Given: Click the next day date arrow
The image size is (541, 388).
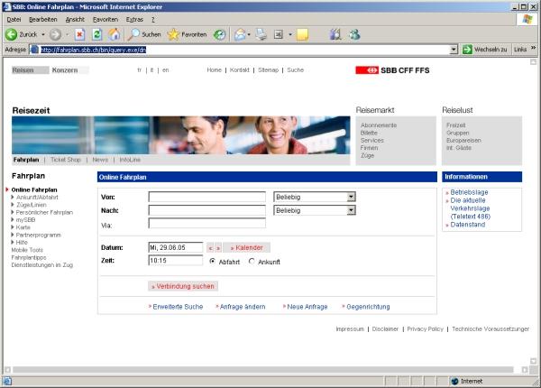Looking at the screenshot, I should pyautogui.click(x=217, y=247).
